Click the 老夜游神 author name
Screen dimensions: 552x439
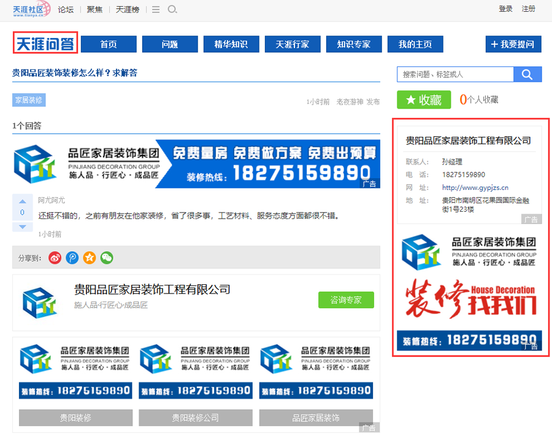(x=350, y=102)
